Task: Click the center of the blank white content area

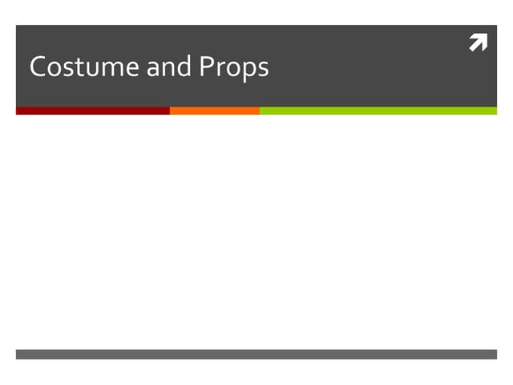Action: [x=256, y=231]
